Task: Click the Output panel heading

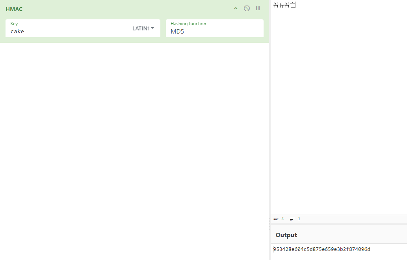Action: [x=286, y=235]
